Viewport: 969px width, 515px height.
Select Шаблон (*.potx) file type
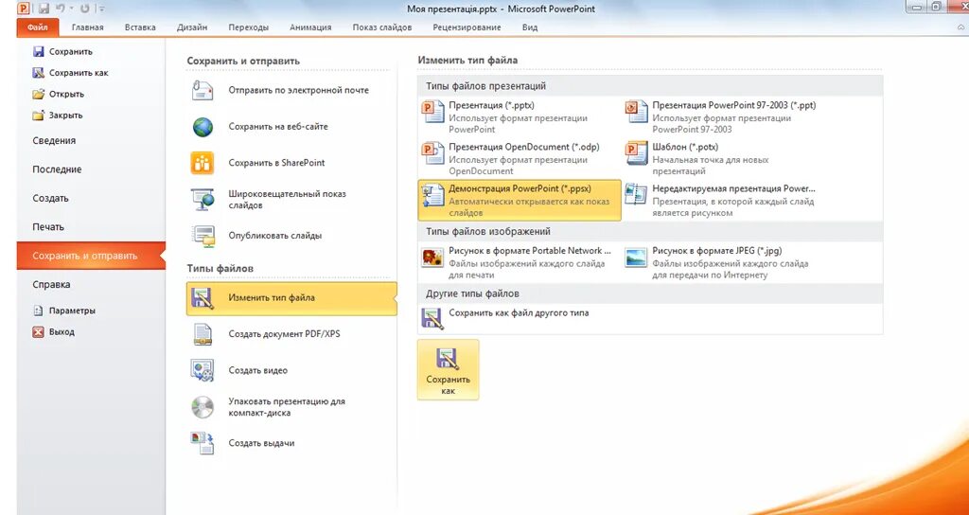point(723,158)
